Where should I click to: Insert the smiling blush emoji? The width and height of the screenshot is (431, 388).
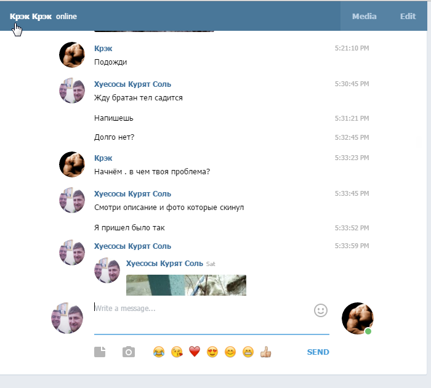tap(230, 352)
